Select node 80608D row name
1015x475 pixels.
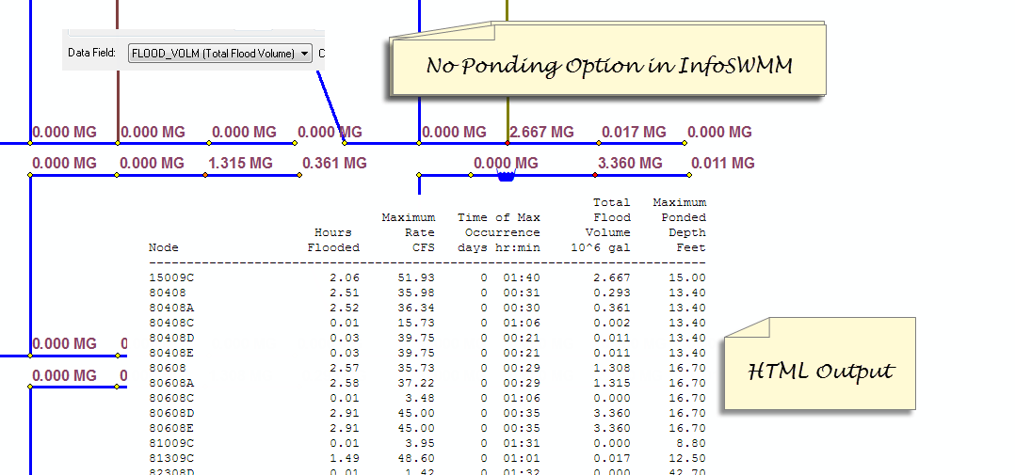click(171, 413)
